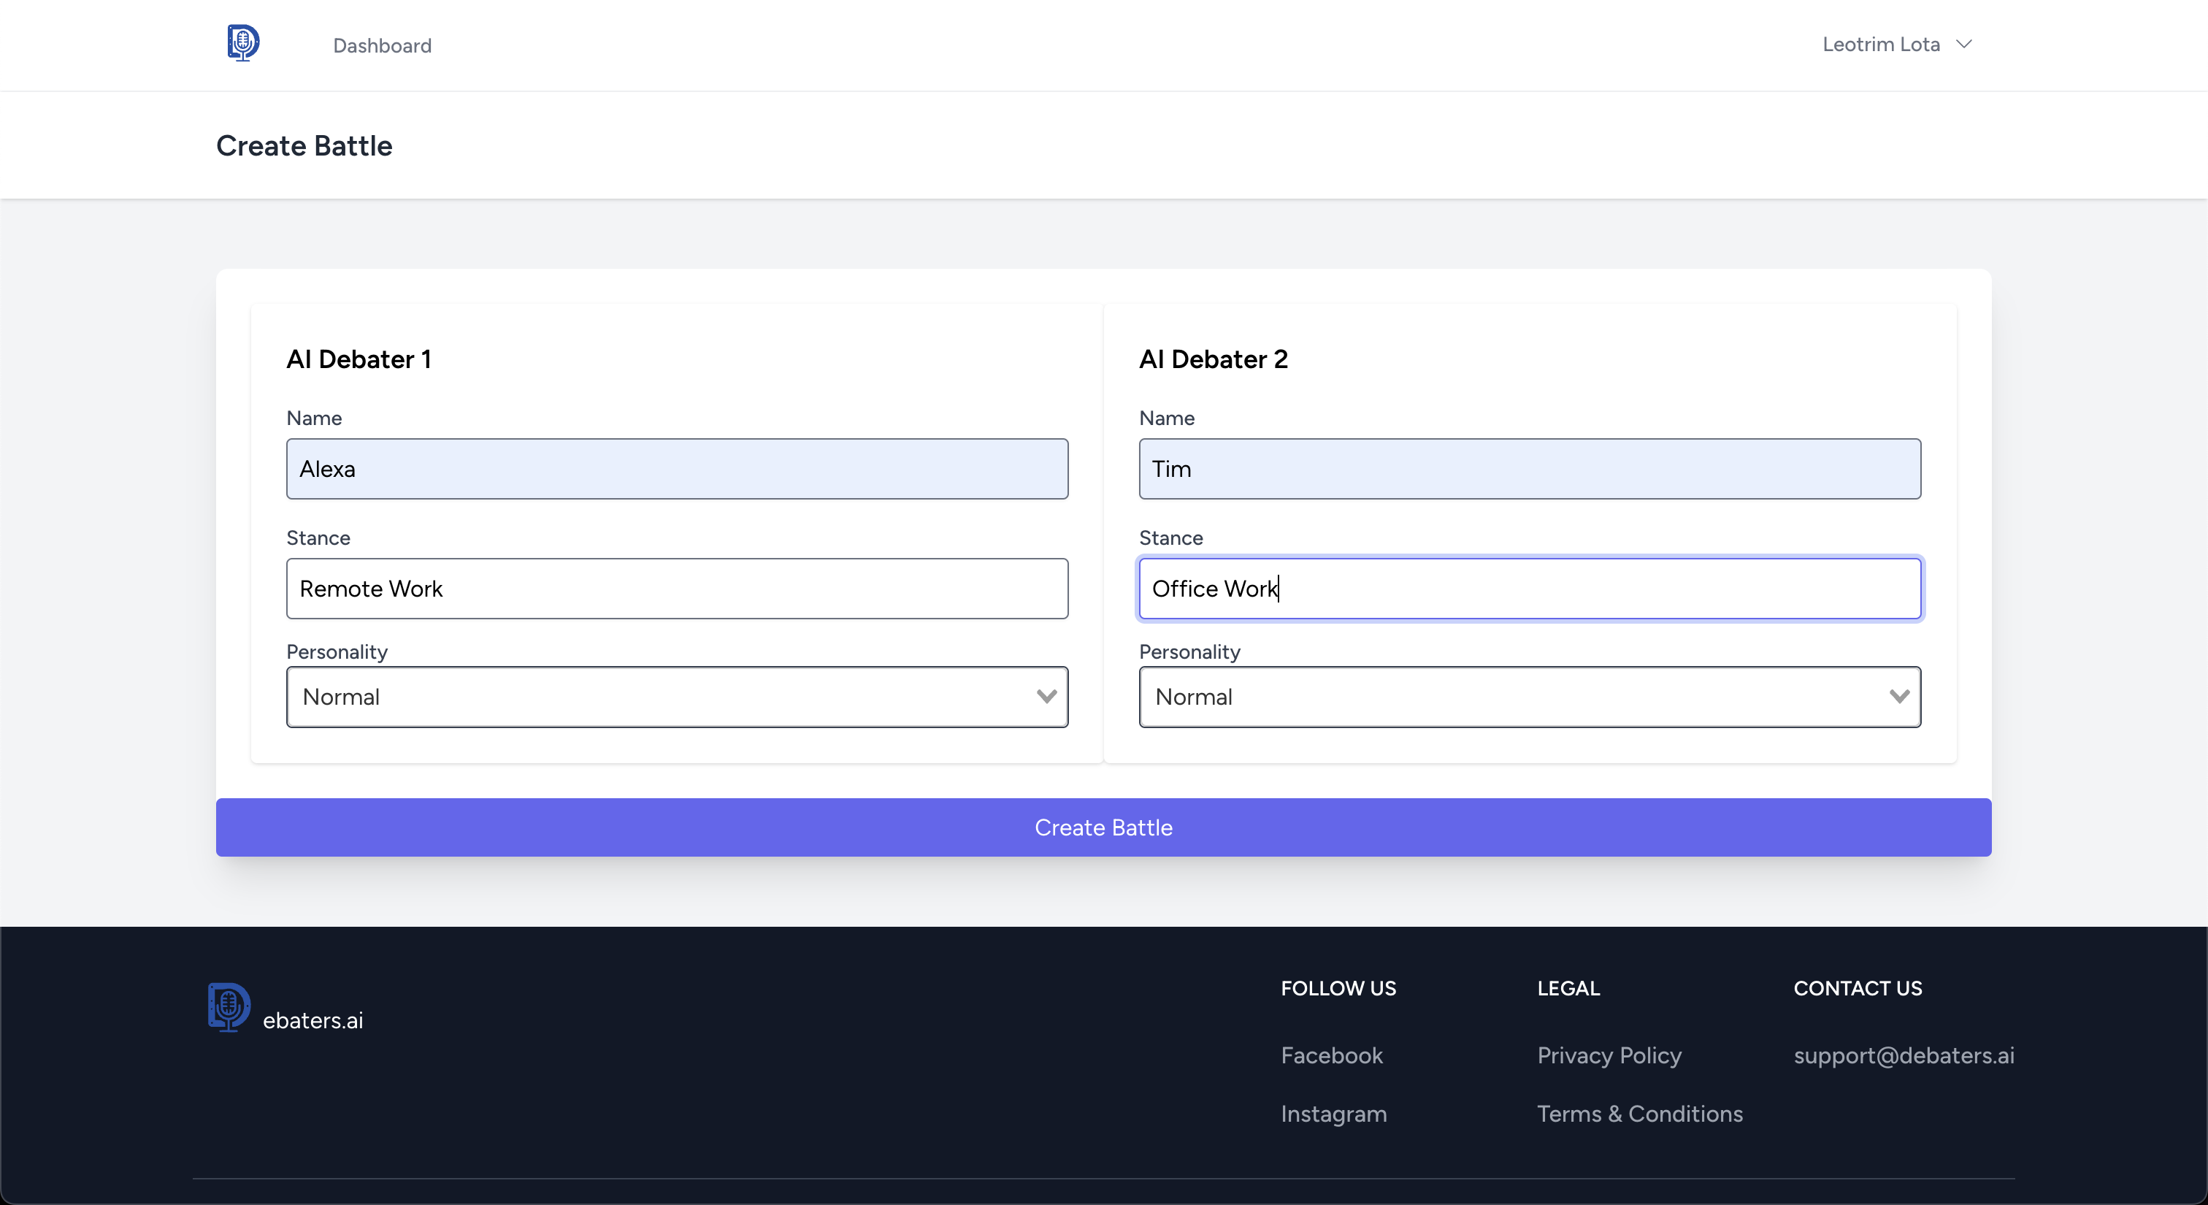Screen dimensions: 2208x1205
Task: Click the footer Debaters.ai logo icon
Action: point(229,1006)
